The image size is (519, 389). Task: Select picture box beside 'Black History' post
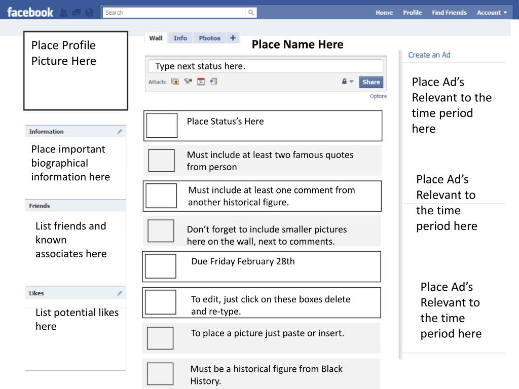160,374
